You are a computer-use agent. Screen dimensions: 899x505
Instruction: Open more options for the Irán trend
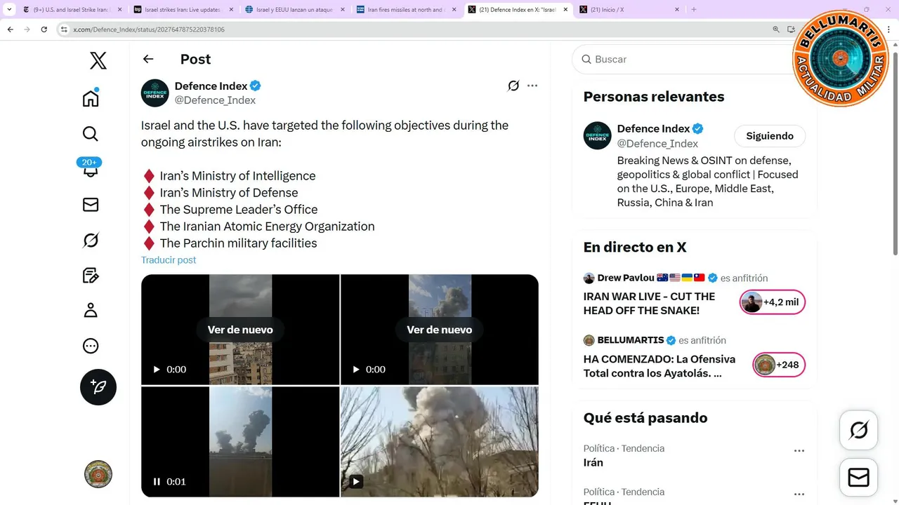tap(799, 451)
